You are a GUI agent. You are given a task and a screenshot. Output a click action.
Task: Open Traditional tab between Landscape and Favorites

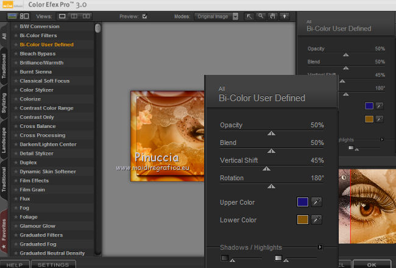coord(4,179)
